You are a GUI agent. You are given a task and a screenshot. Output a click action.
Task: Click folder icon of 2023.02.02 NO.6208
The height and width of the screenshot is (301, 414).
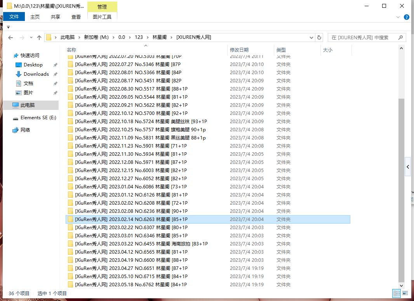pos(70,203)
